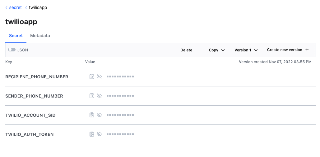Viewport: 320px width, 157px height.
Task: Click the masked TWILIO_AUTH_TOKEN value dots
Action: coord(120,134)
